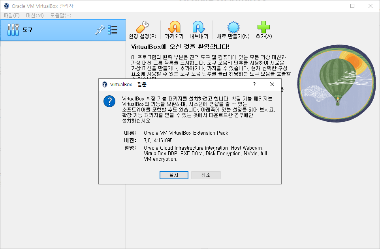
Task: Open the 머신(M) menu
Action: click(x=35, y=15)
